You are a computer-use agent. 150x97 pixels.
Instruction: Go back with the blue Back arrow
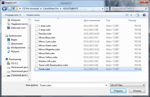[x=4, y=9]
